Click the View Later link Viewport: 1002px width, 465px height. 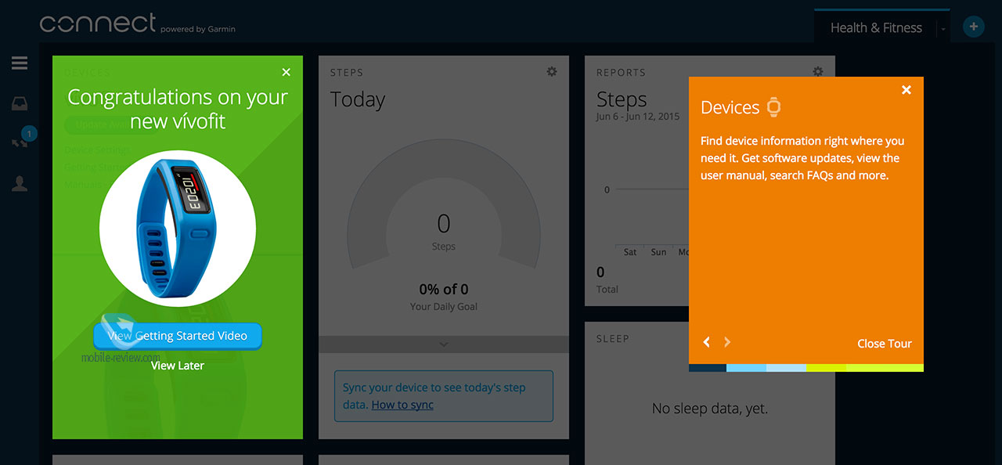178,366
